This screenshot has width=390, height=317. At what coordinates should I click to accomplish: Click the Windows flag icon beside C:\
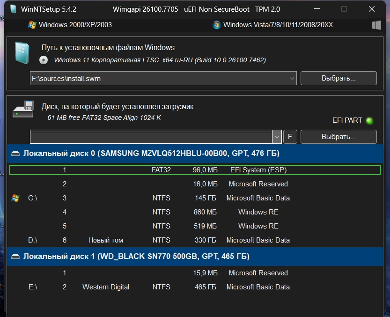tap(15, 198)
